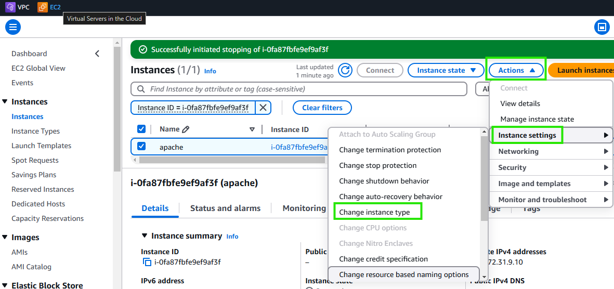Remove the Instance ID filter with X icon

coord(263,108)
